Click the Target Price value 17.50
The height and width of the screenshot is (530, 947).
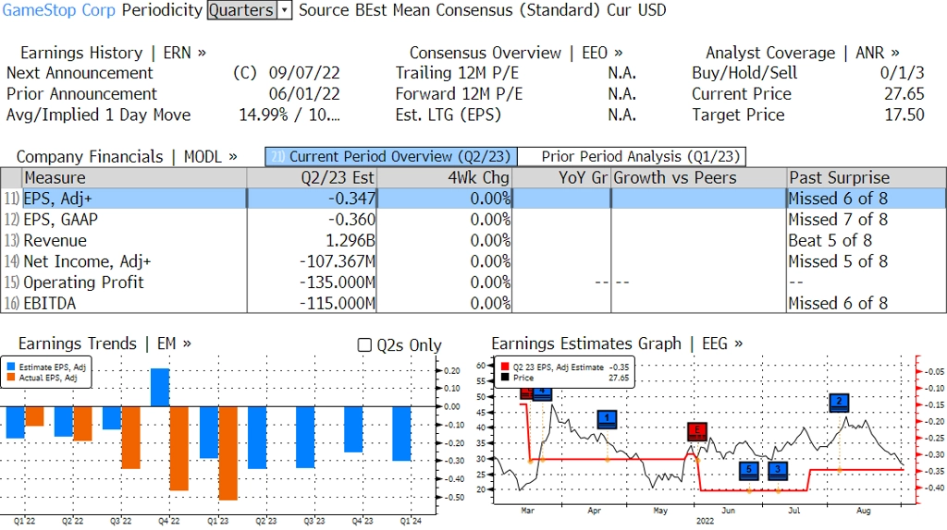[x=904, y=115]
